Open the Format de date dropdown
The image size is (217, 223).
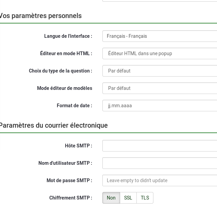160,106
